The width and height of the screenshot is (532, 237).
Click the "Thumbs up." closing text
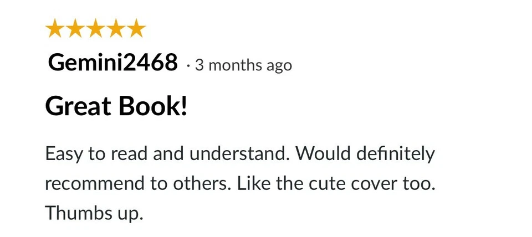pos(94,214)
